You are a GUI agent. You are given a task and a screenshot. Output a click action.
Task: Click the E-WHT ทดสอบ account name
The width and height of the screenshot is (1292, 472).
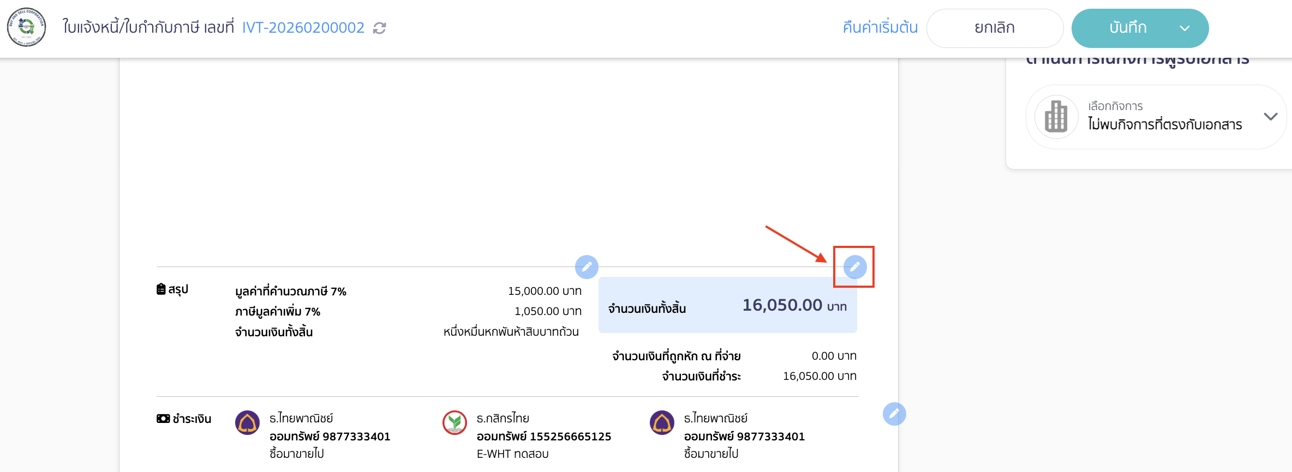tap(513, 454)
